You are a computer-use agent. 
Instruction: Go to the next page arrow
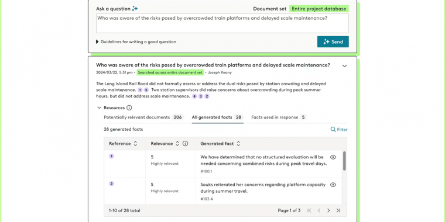click(328, 210)
